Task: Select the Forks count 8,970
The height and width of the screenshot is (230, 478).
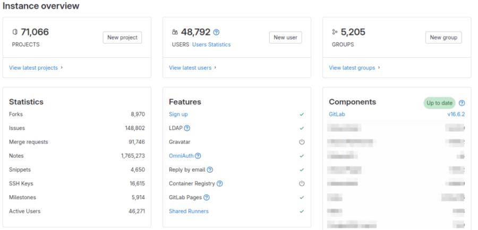Action: pyautogui.click(x=138, y=114)
